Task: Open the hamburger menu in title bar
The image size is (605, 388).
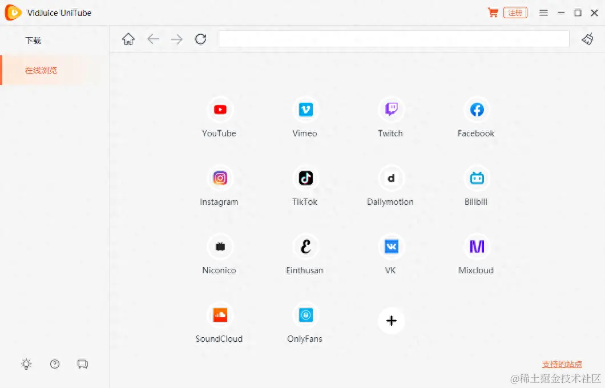Action: pyautogui.click(x=544, y=13)
